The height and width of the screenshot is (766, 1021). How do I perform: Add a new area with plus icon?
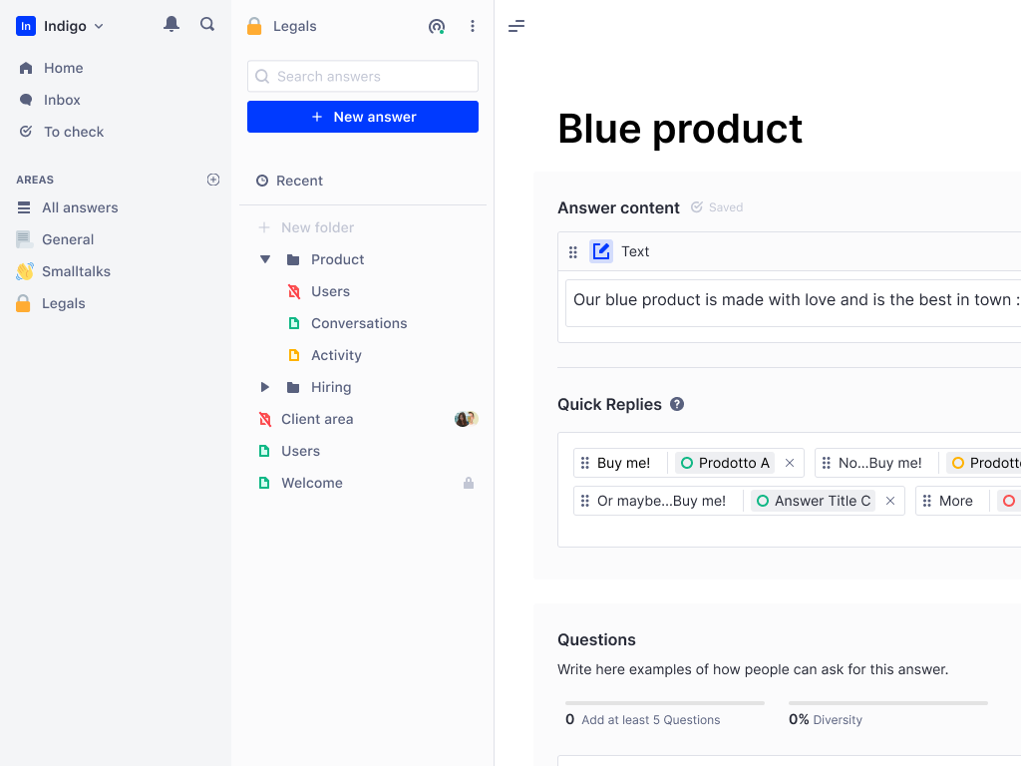(x=212, y=180)
